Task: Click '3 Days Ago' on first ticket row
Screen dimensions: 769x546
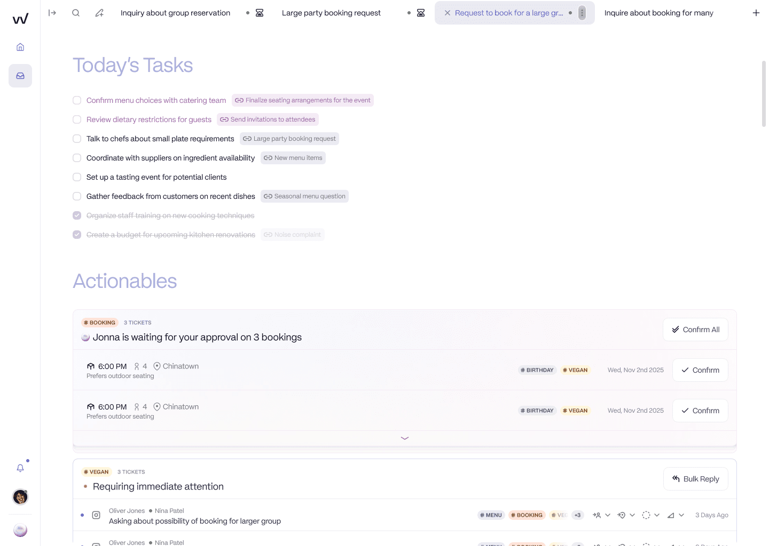Action: click(712, 515)
